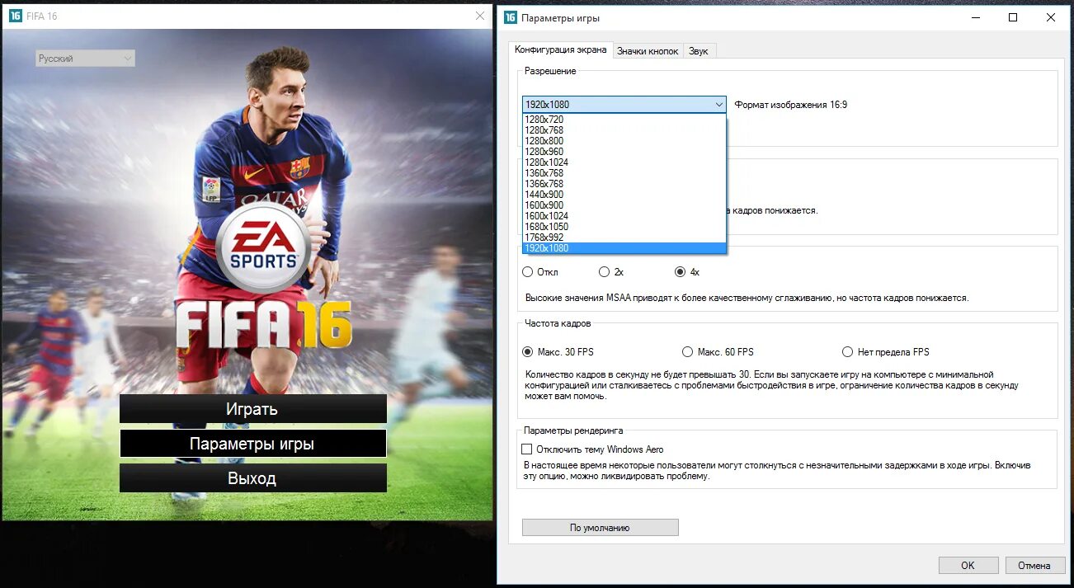Viewport: 1074px width, 588px height.
Task: Maximize the Параметры игры window
Action: click(1013, 17)
